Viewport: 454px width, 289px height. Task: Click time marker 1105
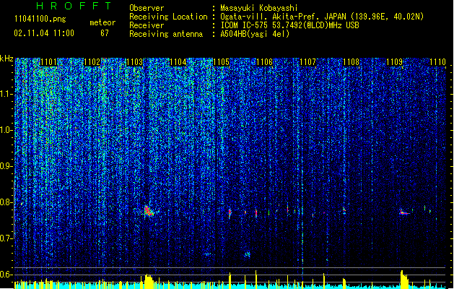(221, 62)
